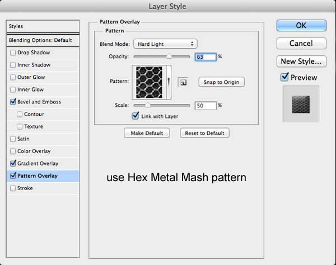
Task: Enable the Drop Shadow checkbox
Action: coord(13,53)
